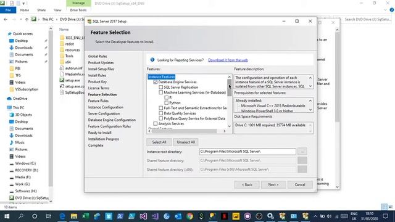Click SQL Server 2017 Setup title icon
The image size is (395, 222).
click(89, 22)
